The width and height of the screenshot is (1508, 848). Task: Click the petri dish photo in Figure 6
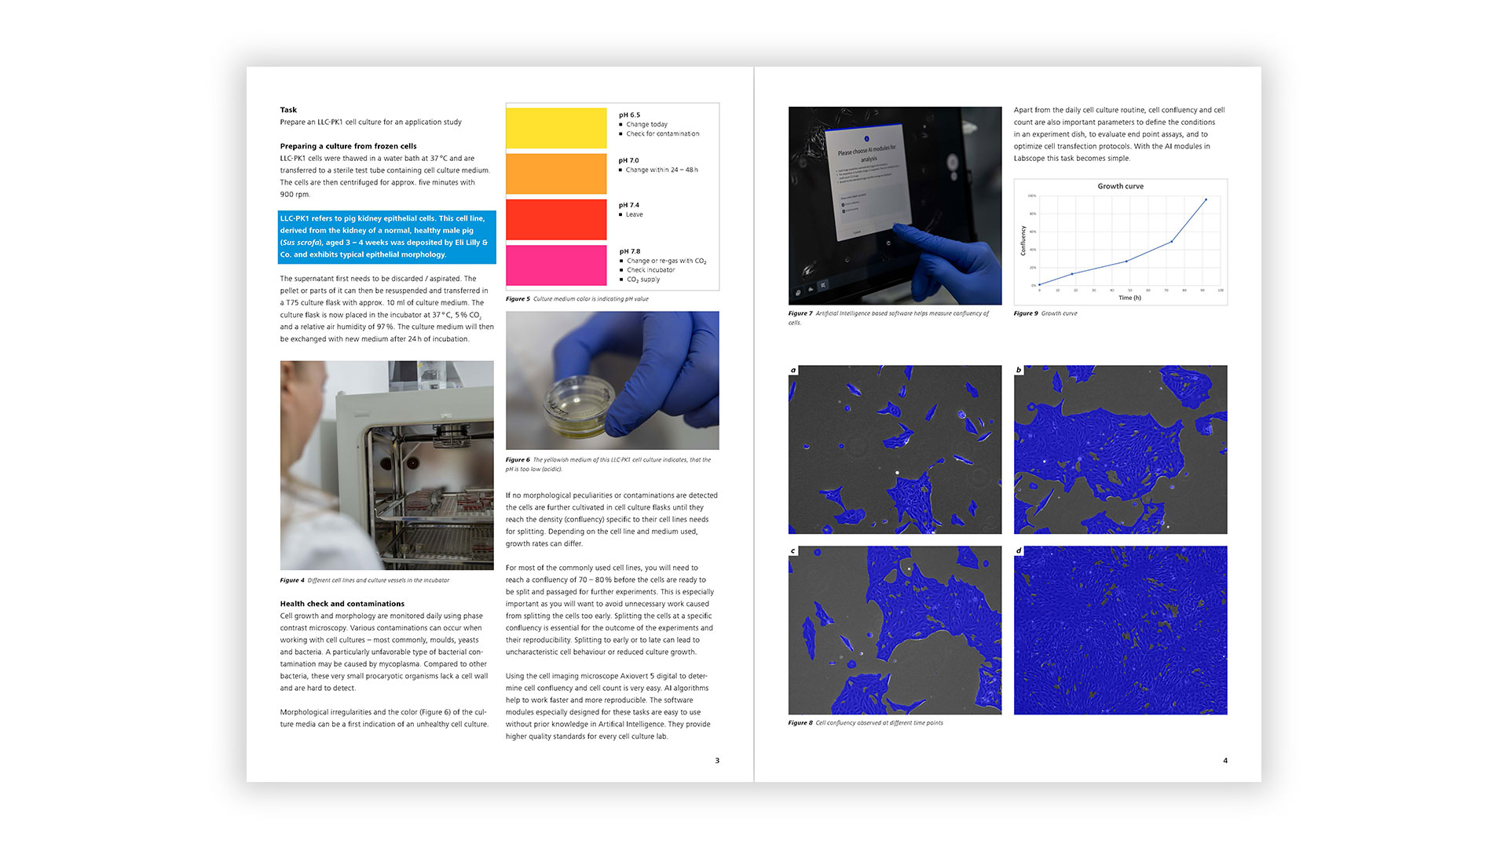pos(613,380)
